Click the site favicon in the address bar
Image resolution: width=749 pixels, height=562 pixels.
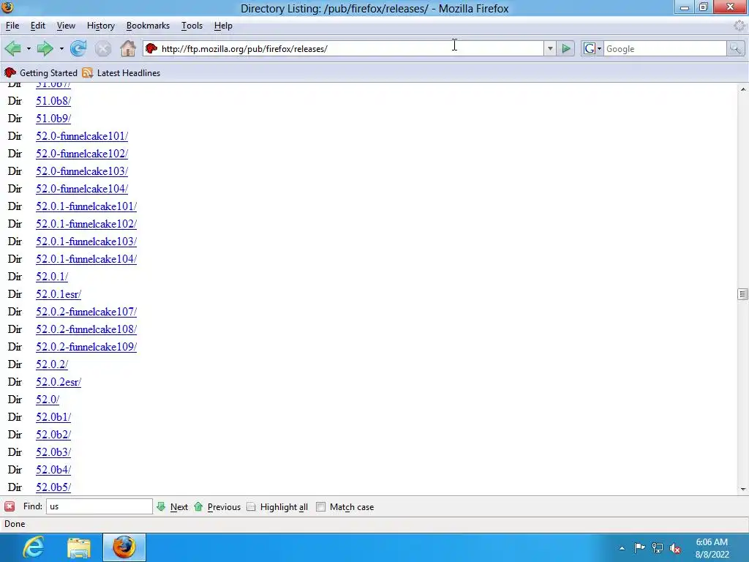point(151,48)
